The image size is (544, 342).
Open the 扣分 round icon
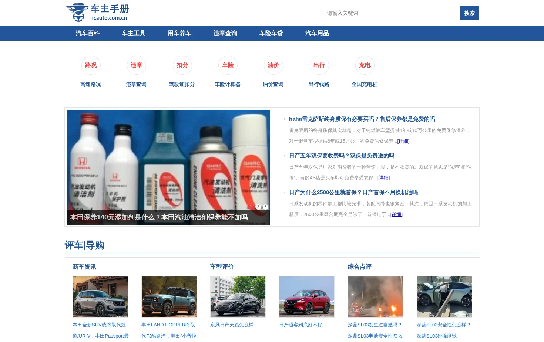(182, 65)
